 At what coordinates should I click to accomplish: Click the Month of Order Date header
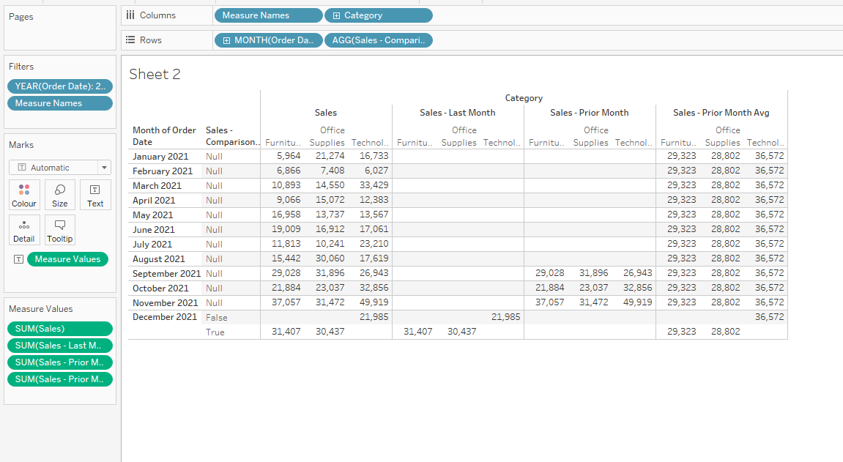165,136
